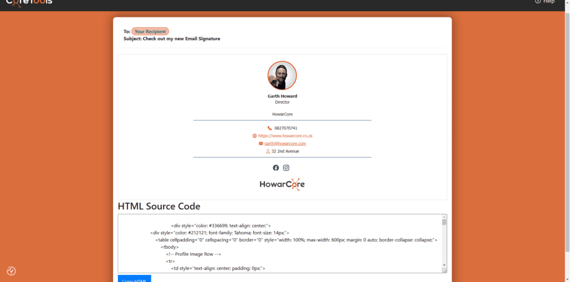Click inside the HTML source code textarea
The height and width of the screenshot is (282, 570).
[280, 244]
